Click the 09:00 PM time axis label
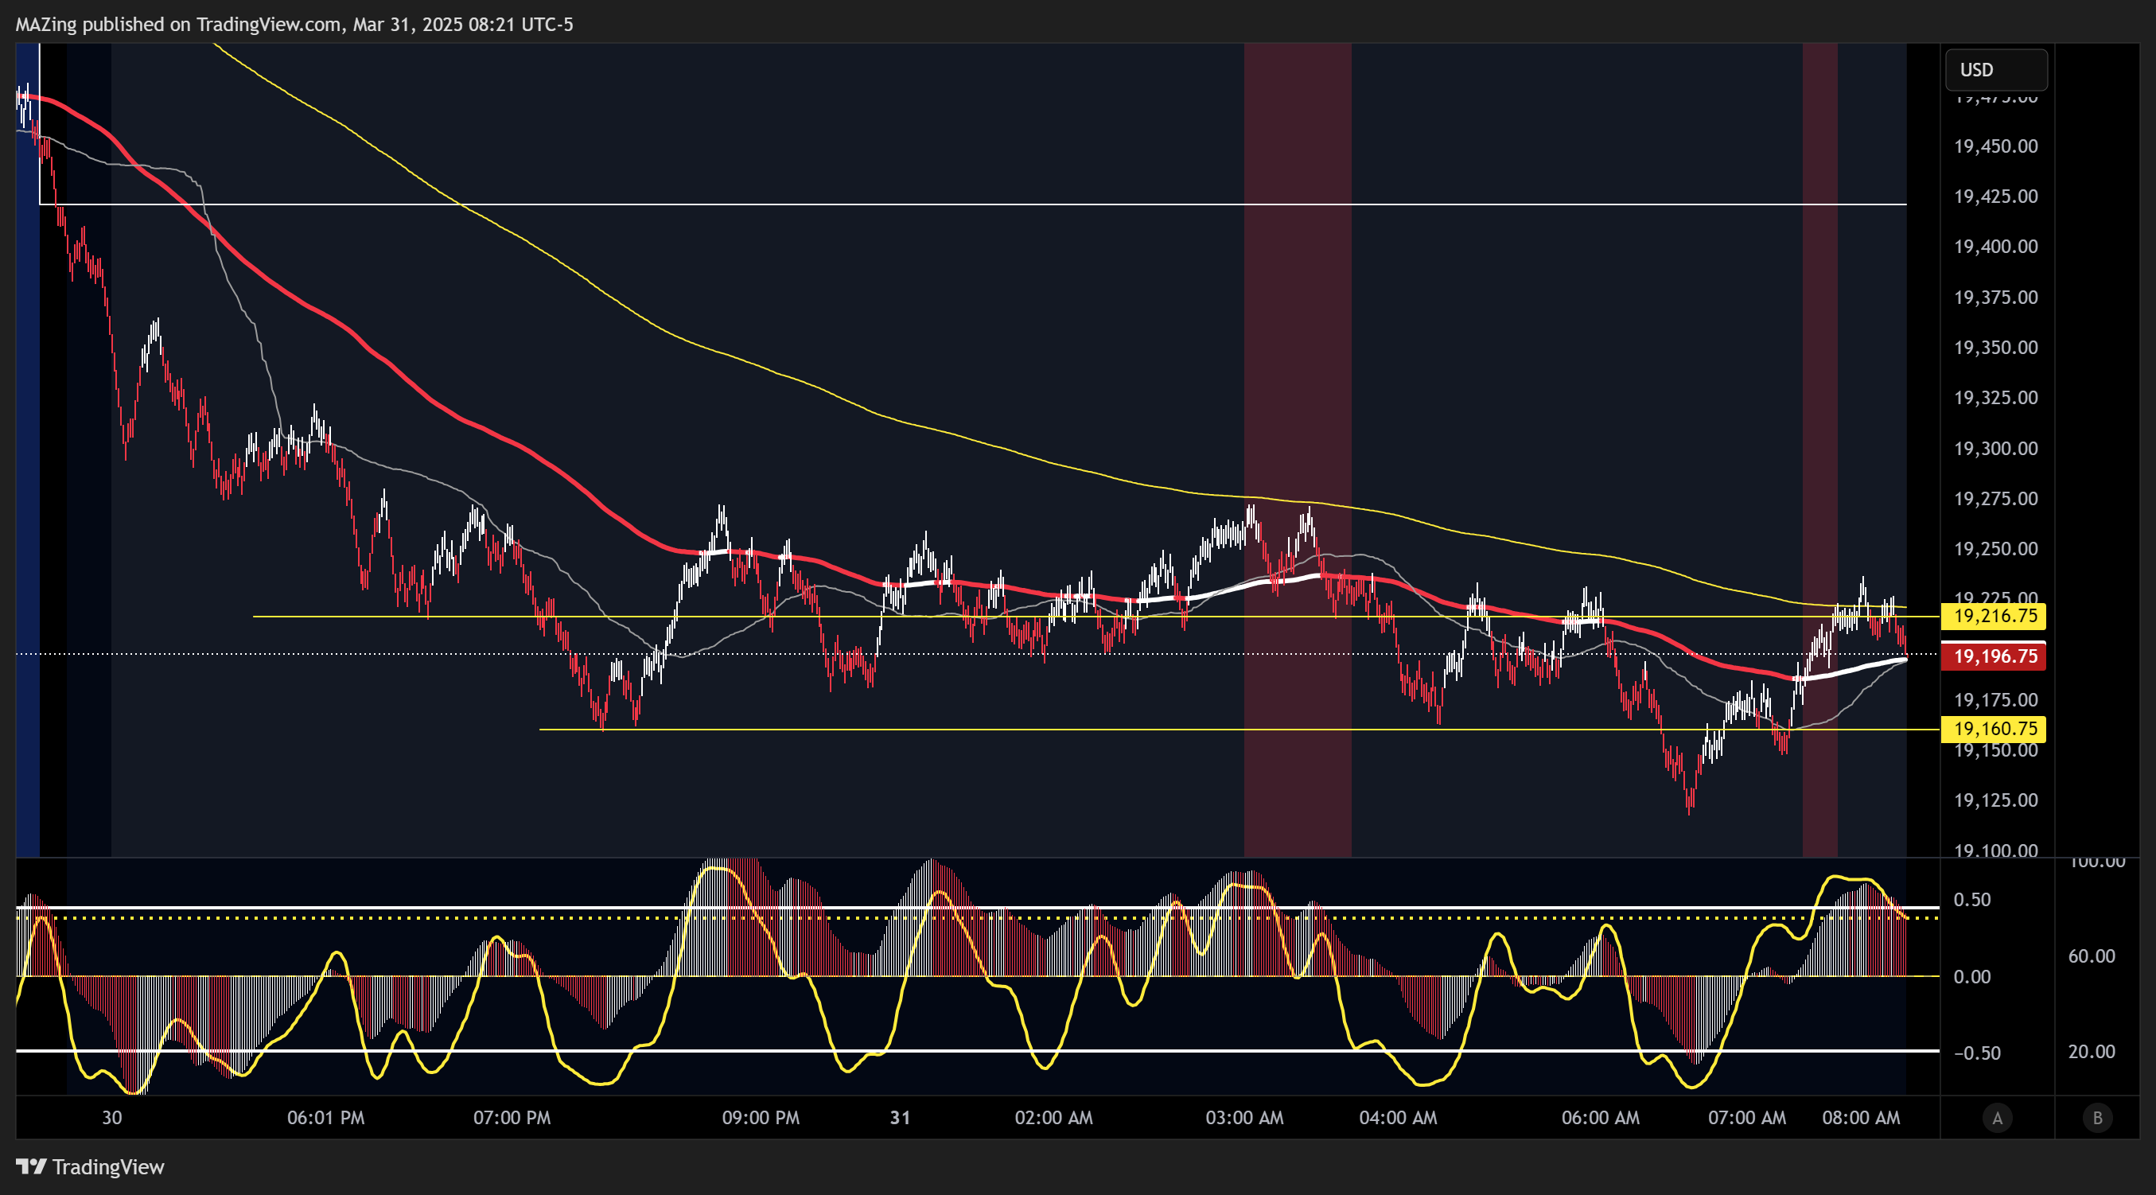 coord(760,1117)
